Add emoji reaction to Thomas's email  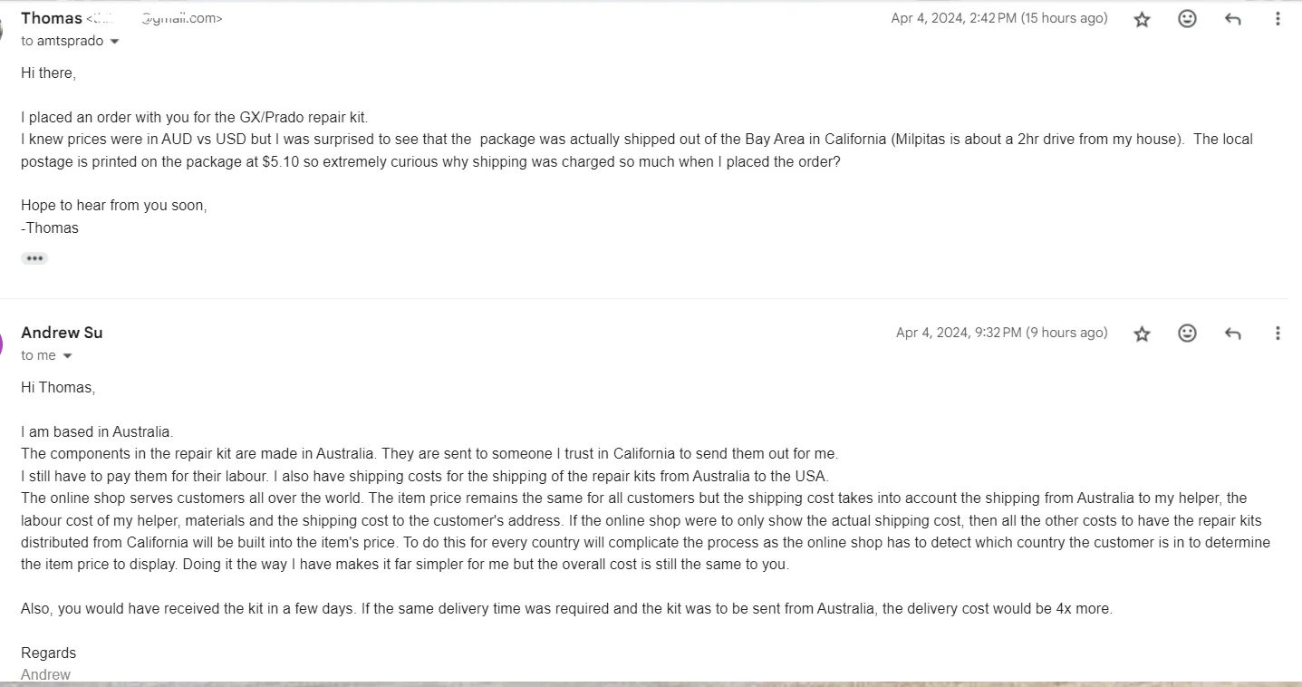pyautogui.click(x=1187, y=19)
